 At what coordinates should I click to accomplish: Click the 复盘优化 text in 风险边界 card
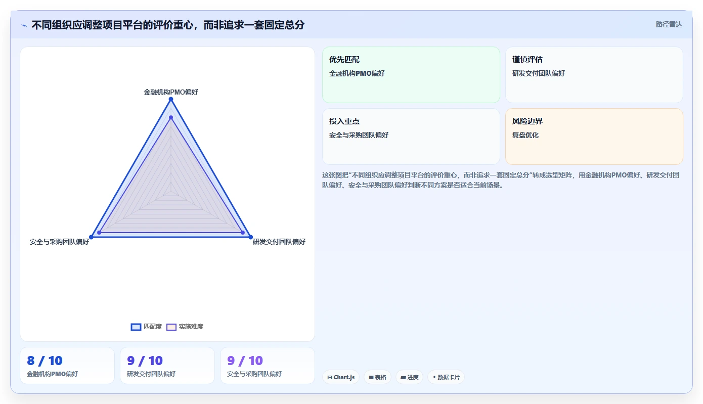pyautogui.click(x=525, y=135)
